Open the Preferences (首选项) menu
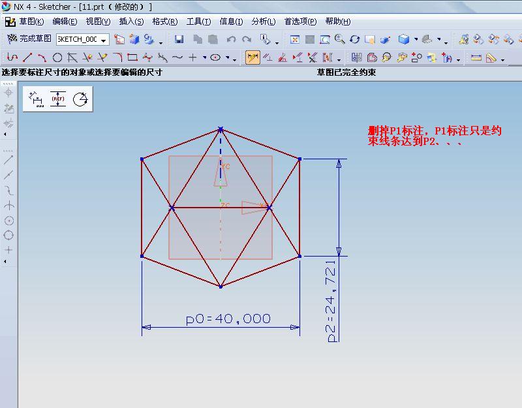Image resolution: width=522 pixels, height=408 pixels. (x=300, y=22)
